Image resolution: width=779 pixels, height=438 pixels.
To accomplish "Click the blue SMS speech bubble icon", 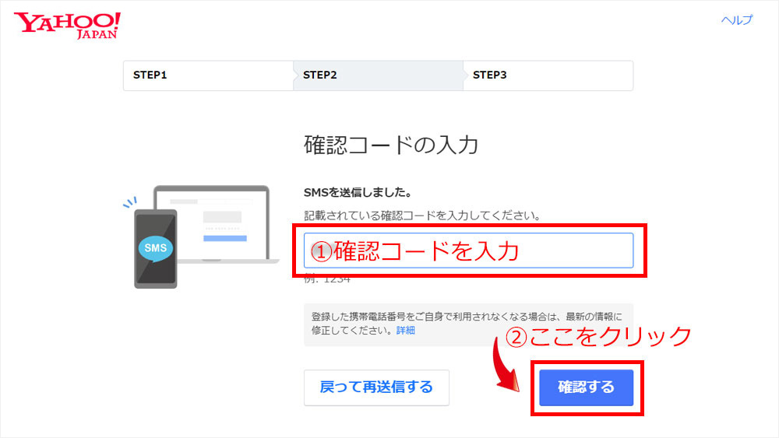I will coord(156,248).
